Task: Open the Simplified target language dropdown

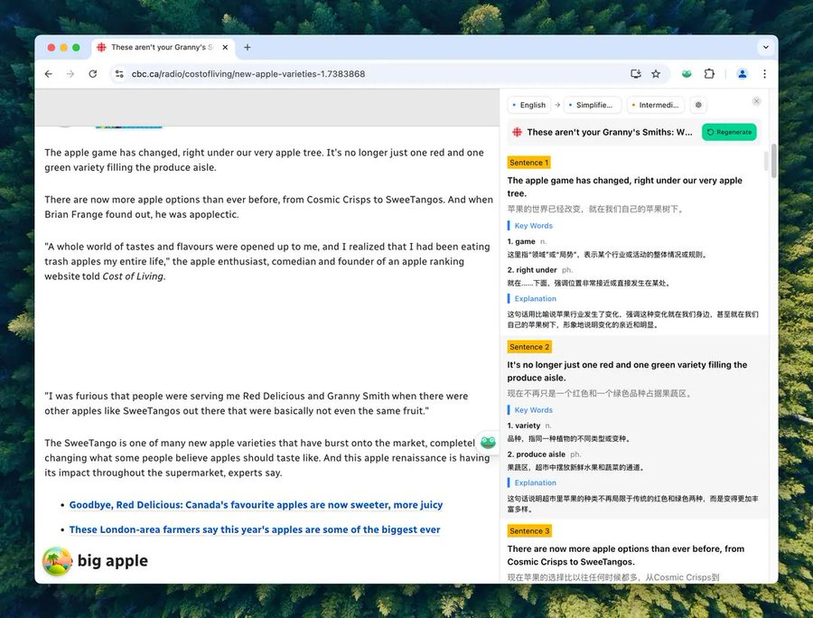Action: point(592,105)
